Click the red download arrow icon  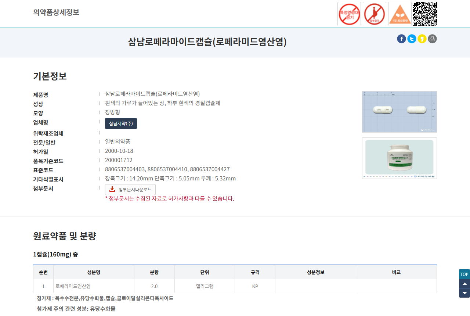click(112, 189)
